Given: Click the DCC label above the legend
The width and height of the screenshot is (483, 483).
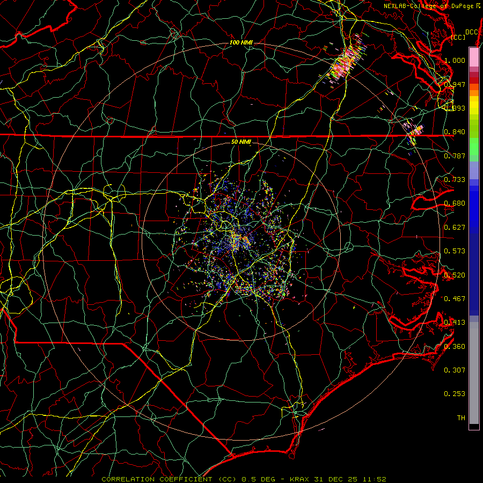Looking at the screenshot, I should pyautogui.click(x=472, y=32).
